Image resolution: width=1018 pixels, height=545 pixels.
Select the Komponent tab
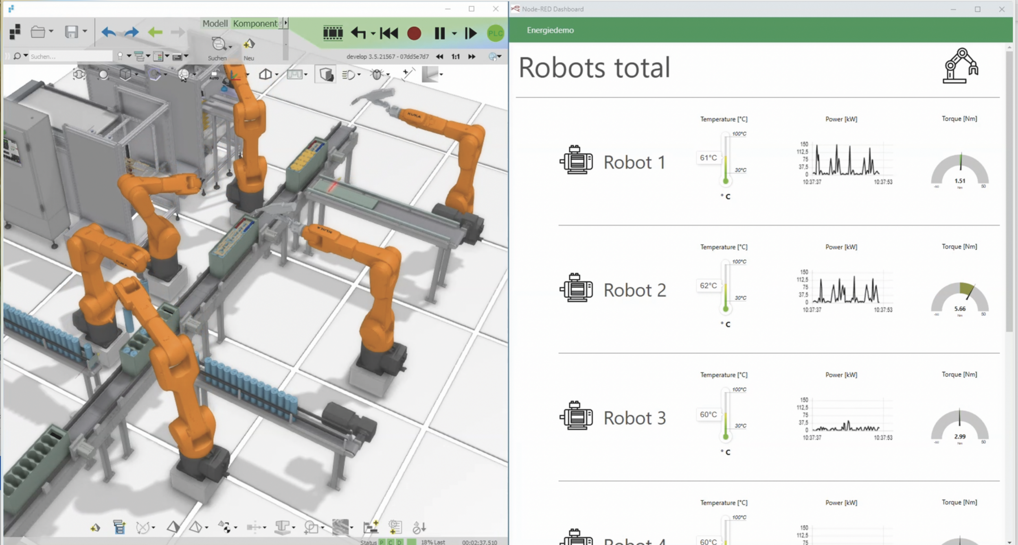(x=257, y=24)
